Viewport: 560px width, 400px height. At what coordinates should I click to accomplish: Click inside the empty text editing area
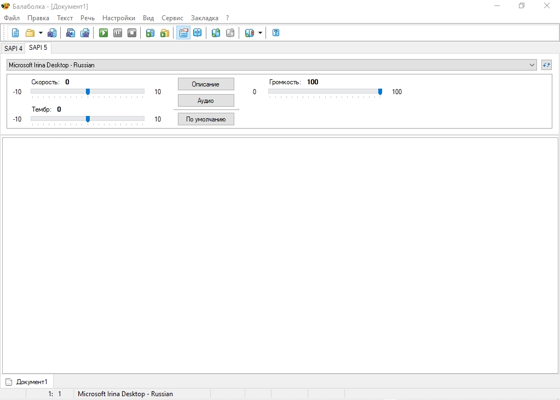279,254
